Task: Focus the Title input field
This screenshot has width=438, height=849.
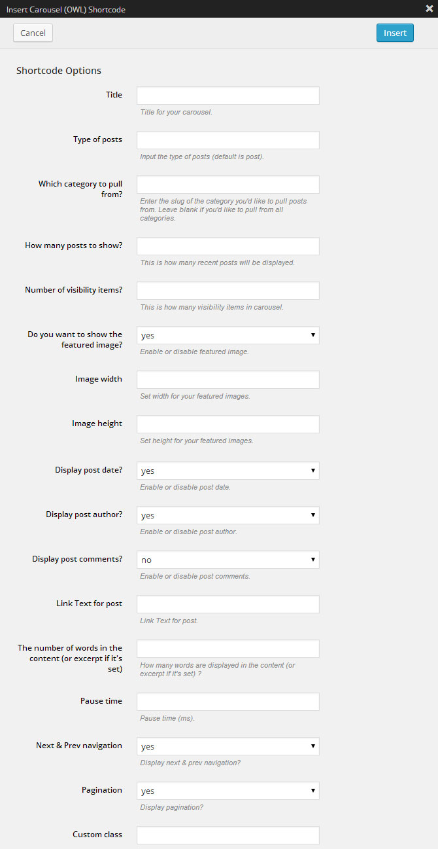Action: (x=228, y=96)
